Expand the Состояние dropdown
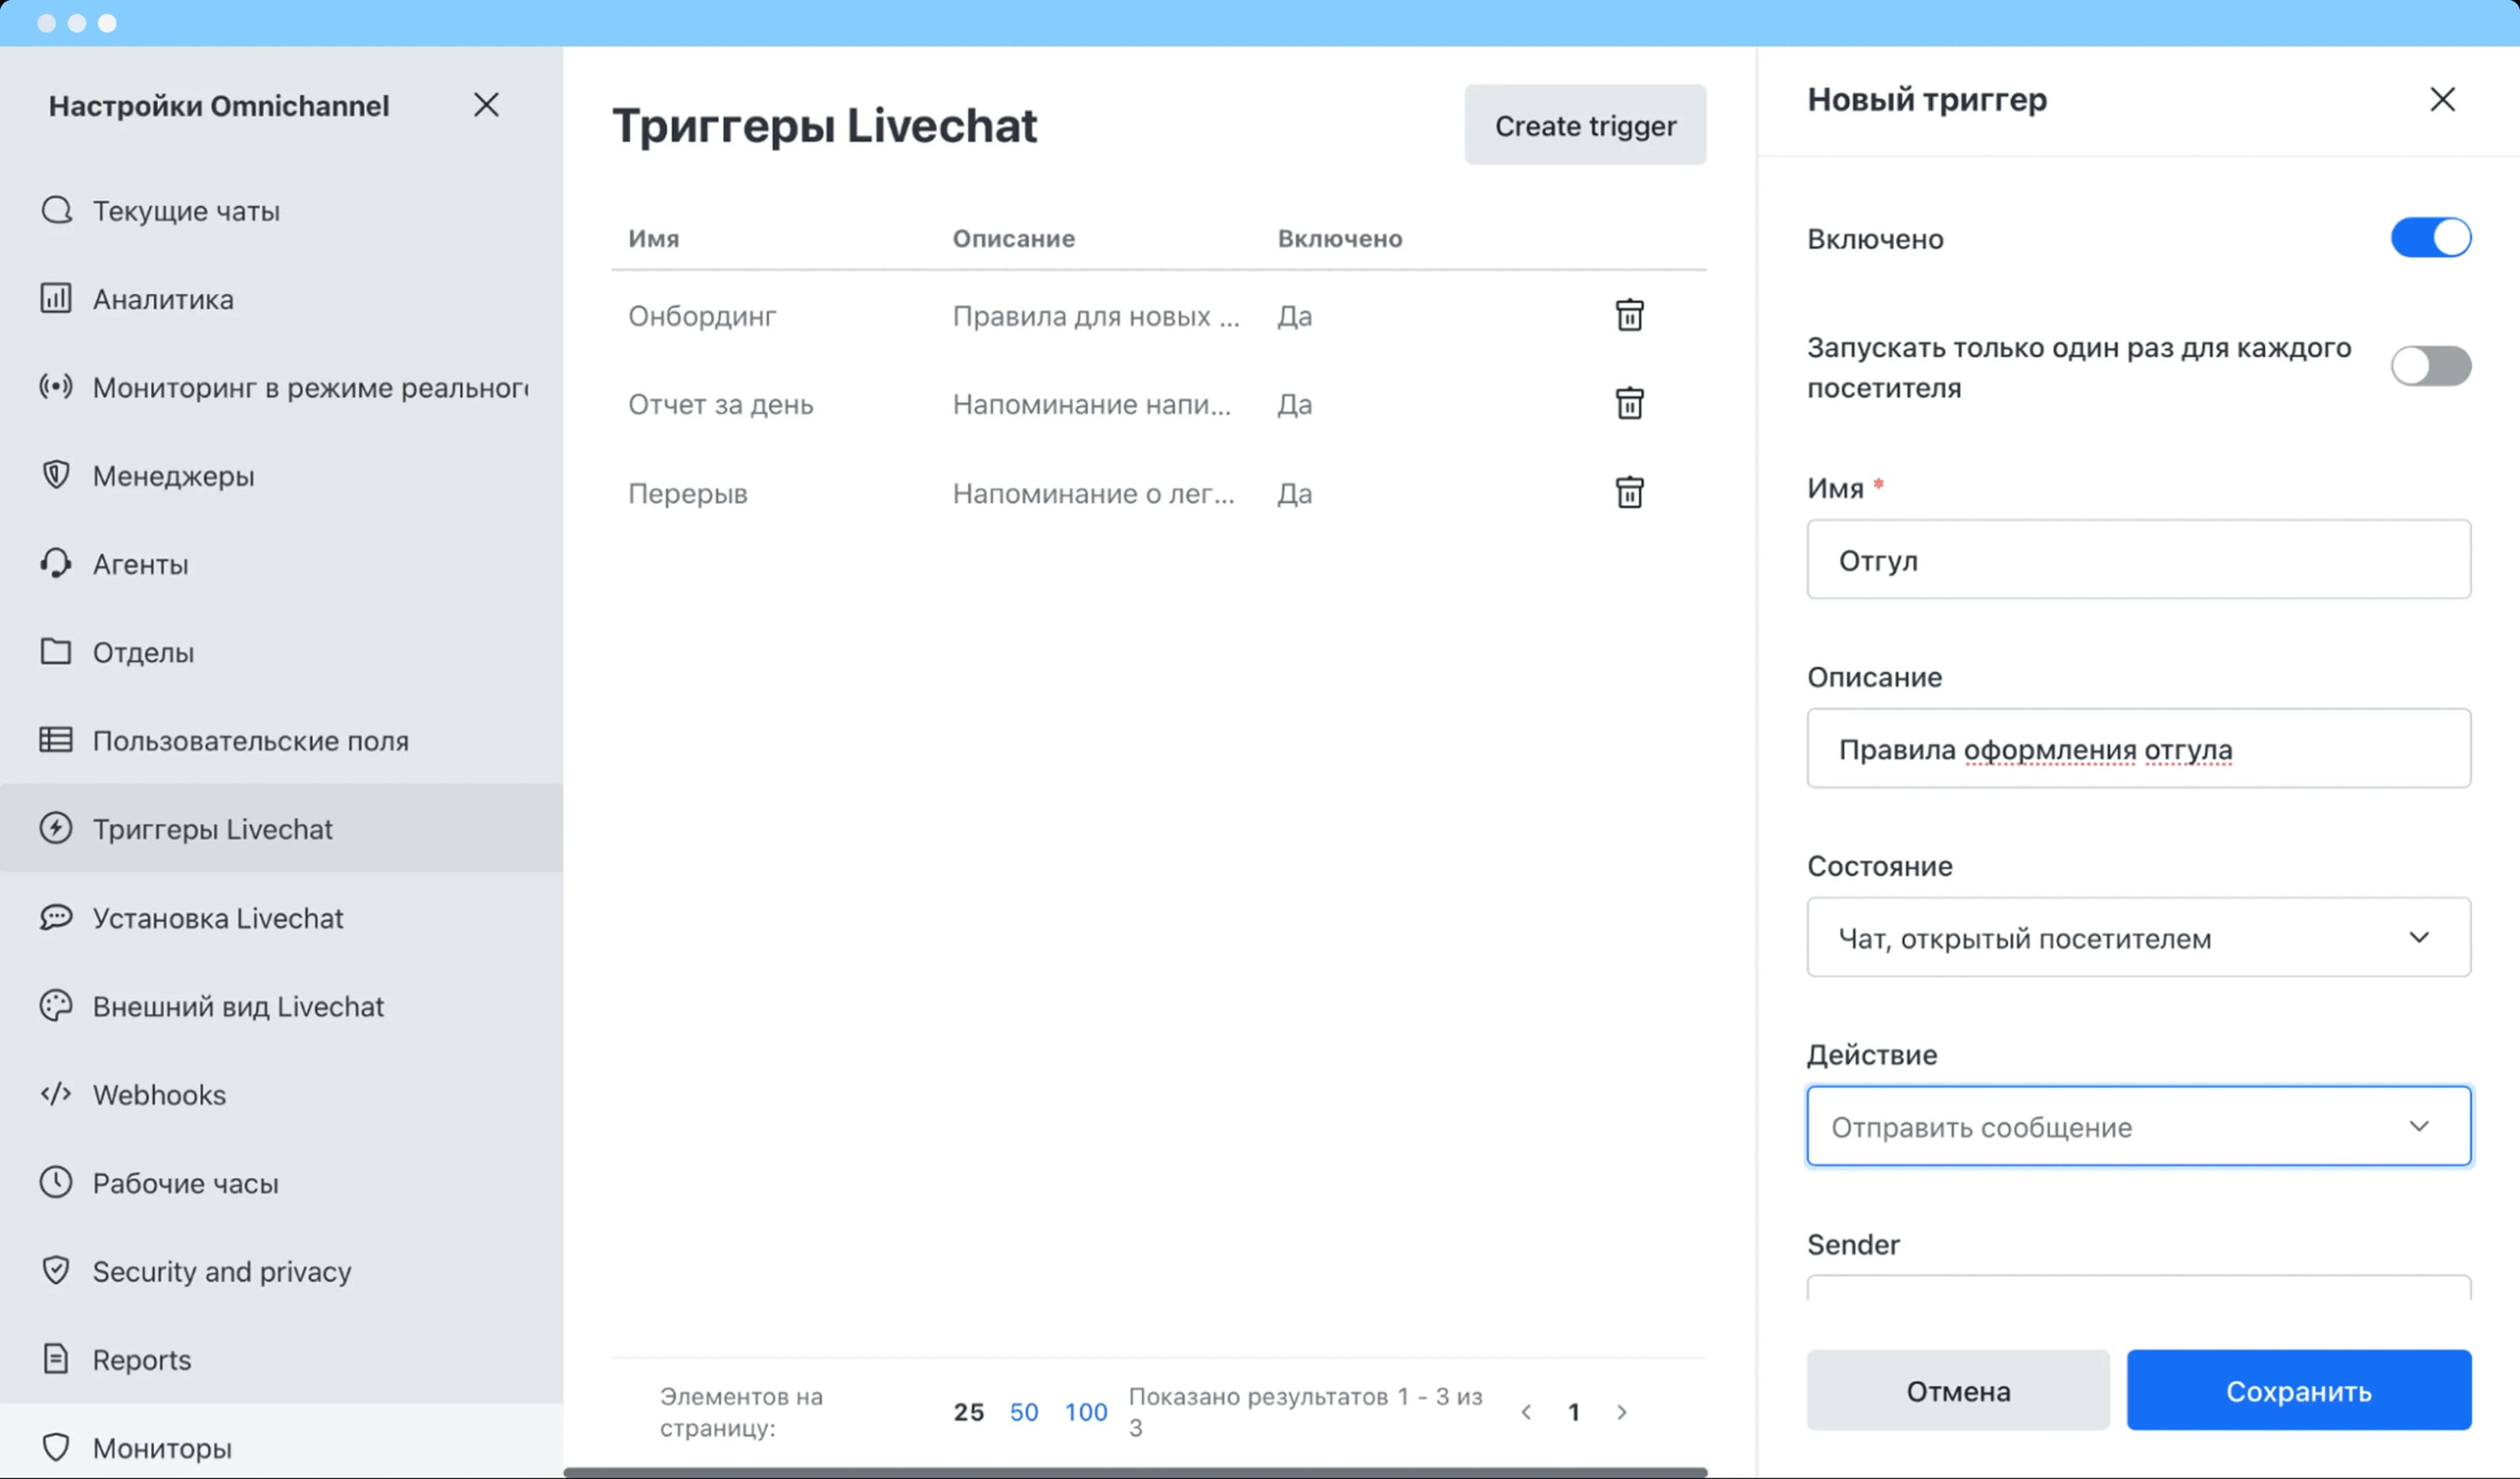2520x1479 pixels. coord(2138,937)
